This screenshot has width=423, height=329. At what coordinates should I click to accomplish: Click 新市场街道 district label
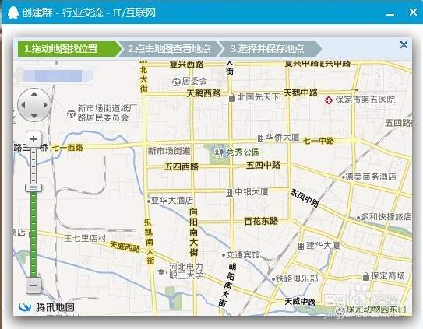(169, 151)
